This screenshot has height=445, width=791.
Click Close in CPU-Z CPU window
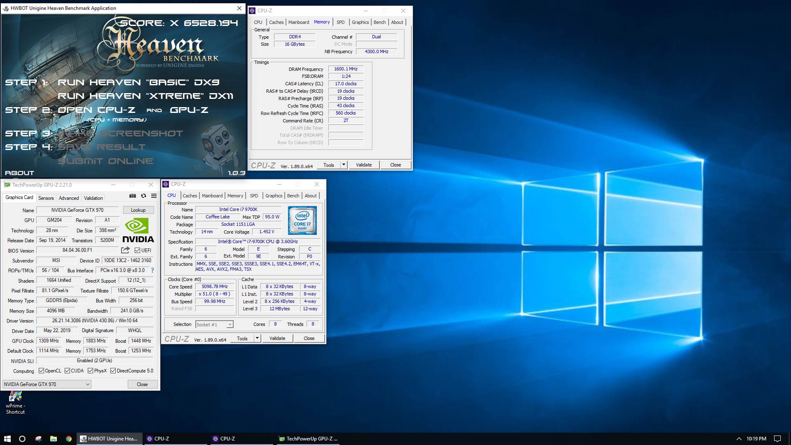pyautogui.click(x=309, y=338)
